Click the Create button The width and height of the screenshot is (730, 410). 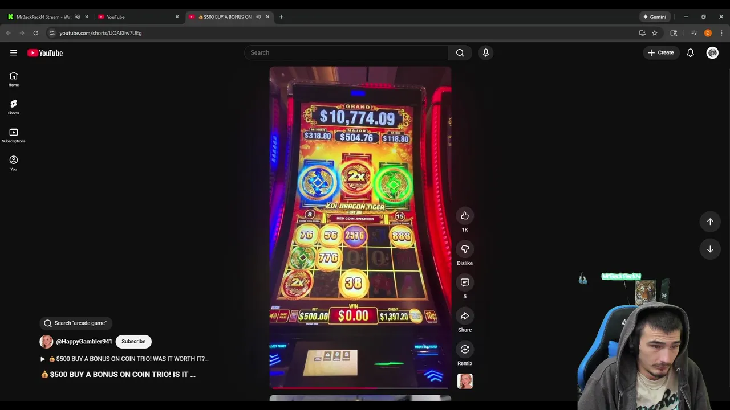661,52
